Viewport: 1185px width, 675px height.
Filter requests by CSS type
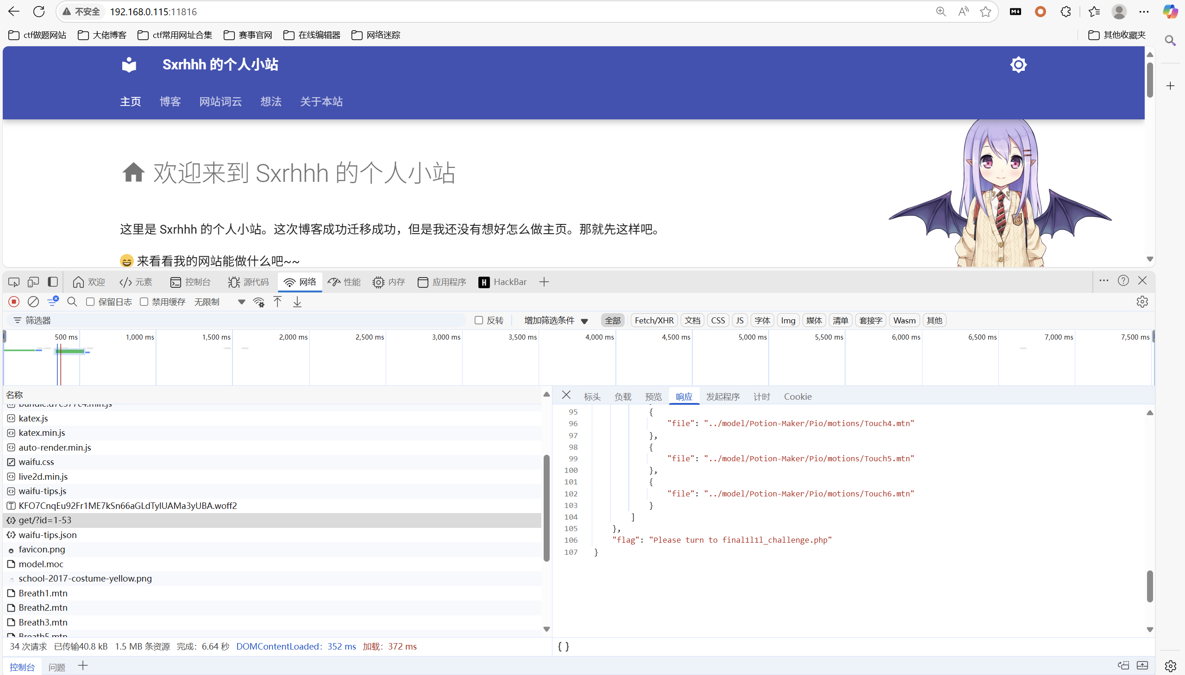(718, 320)
